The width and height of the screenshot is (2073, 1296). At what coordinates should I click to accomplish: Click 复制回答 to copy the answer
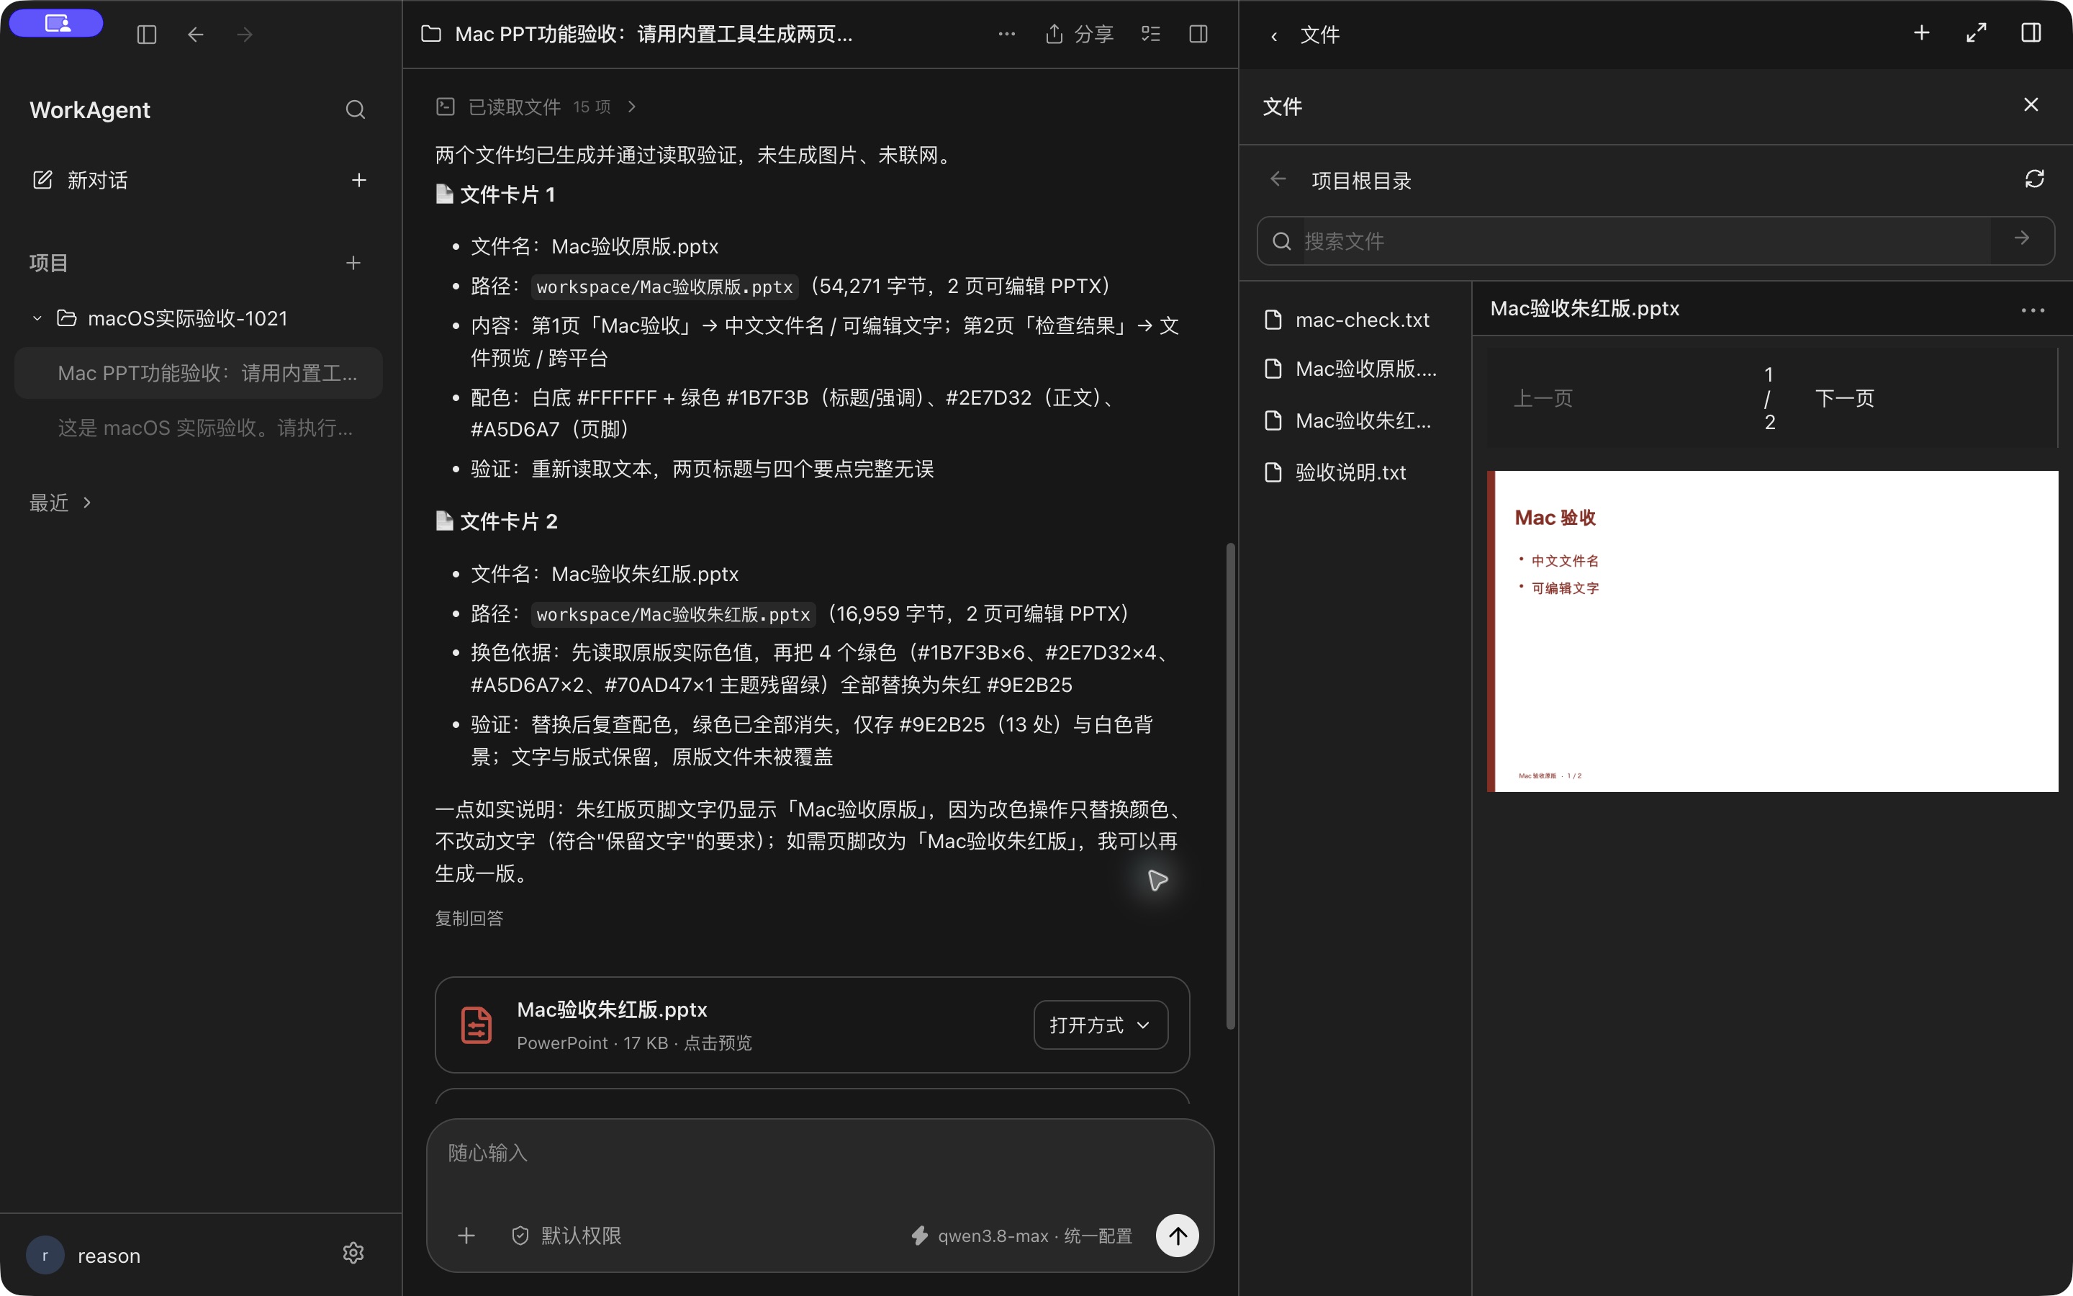[469, 918]
